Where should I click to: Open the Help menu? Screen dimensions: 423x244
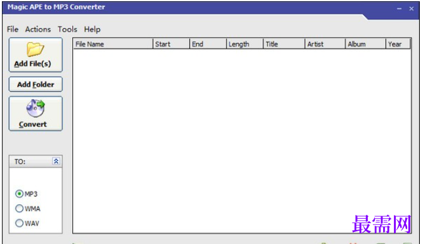click(92, 29)
